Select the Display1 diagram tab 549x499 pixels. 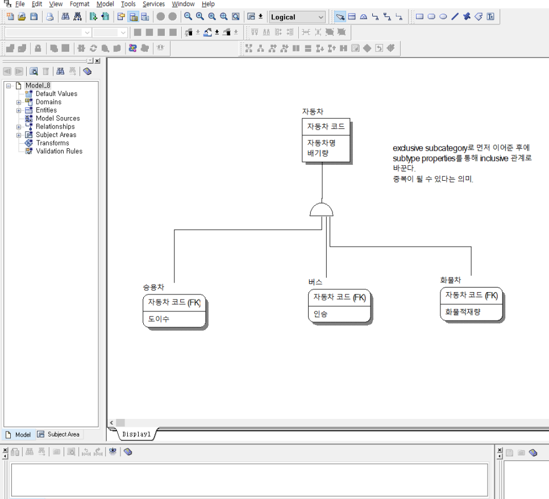tap(136, 434)
